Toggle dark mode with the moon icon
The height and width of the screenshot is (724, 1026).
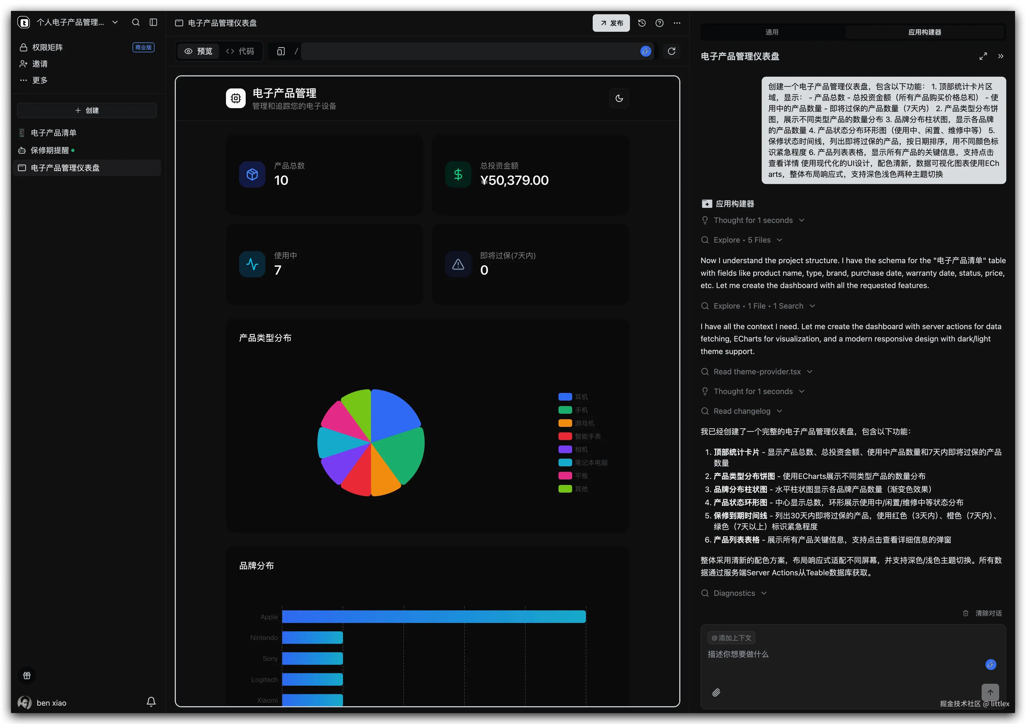click(619, 98)
